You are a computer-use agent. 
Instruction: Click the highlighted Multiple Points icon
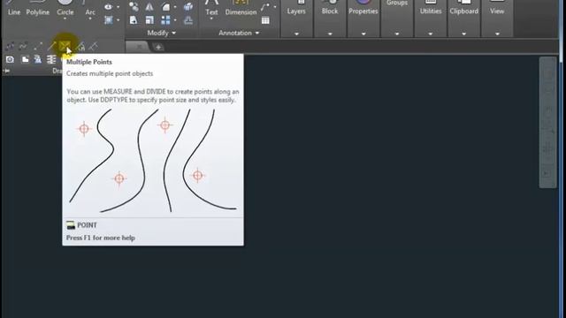tap(65, 45)
